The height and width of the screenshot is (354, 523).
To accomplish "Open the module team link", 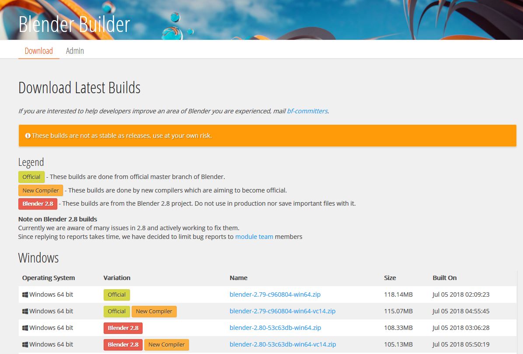I will tap(254, 237).
